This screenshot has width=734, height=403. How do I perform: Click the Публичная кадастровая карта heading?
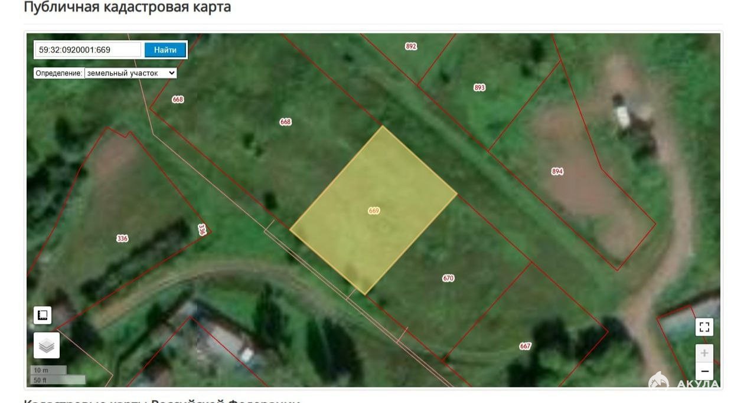click(127, 8)
